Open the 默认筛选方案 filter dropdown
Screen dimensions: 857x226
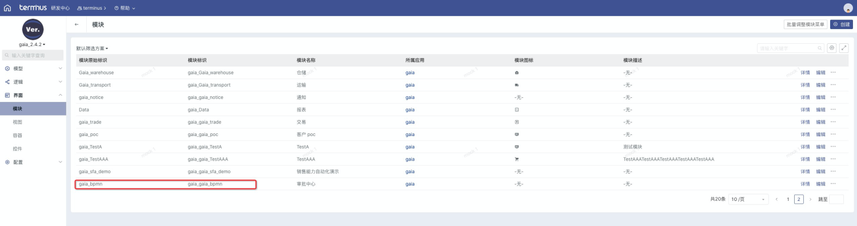(x=92, y=48)
